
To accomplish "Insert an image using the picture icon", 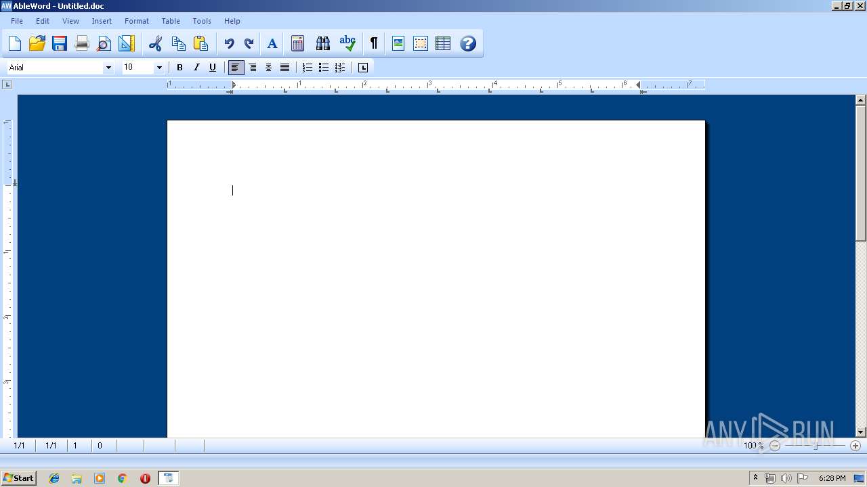I will coord(398,44).
